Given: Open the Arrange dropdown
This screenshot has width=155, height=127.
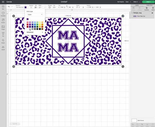Looking at the screenshot, I should coord(50,7).
